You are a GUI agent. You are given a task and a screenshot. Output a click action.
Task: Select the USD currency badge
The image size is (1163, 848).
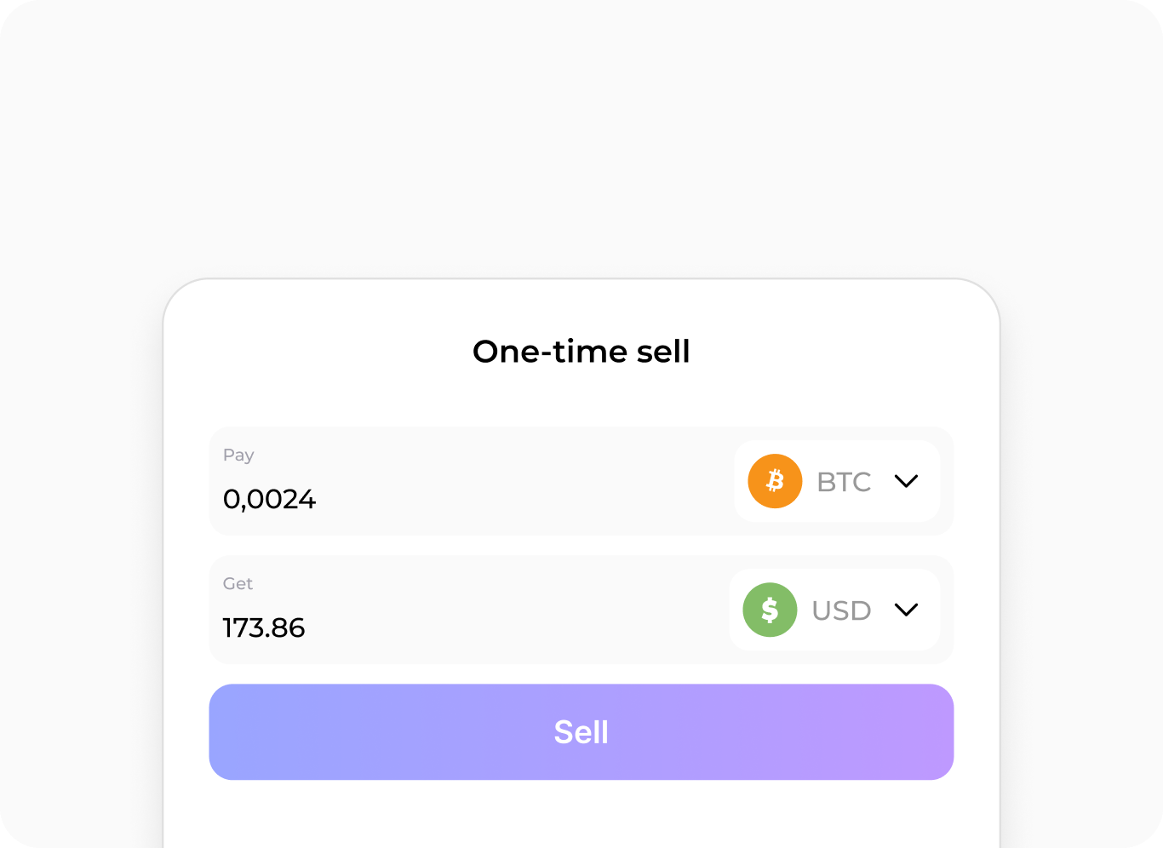(x=834, y=610)
